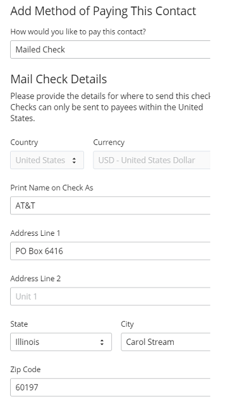Click the Print Name on Check As label
Viewport: 235px width, 408px height.
[x=52, y=188]
